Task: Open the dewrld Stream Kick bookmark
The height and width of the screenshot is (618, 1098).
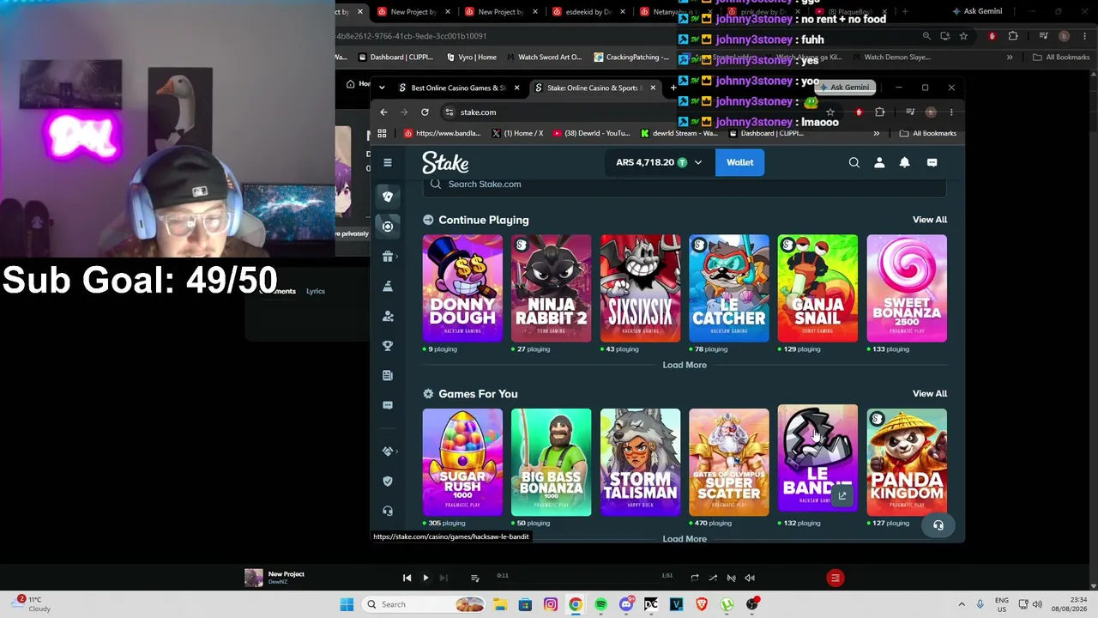Action: pos(679,133)
